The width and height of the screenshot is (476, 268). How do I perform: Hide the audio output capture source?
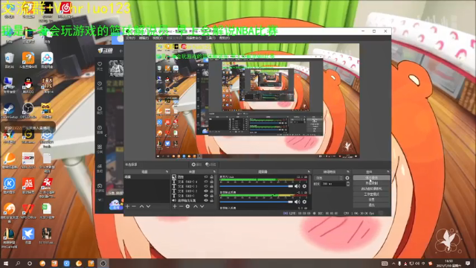click(206, 200)
